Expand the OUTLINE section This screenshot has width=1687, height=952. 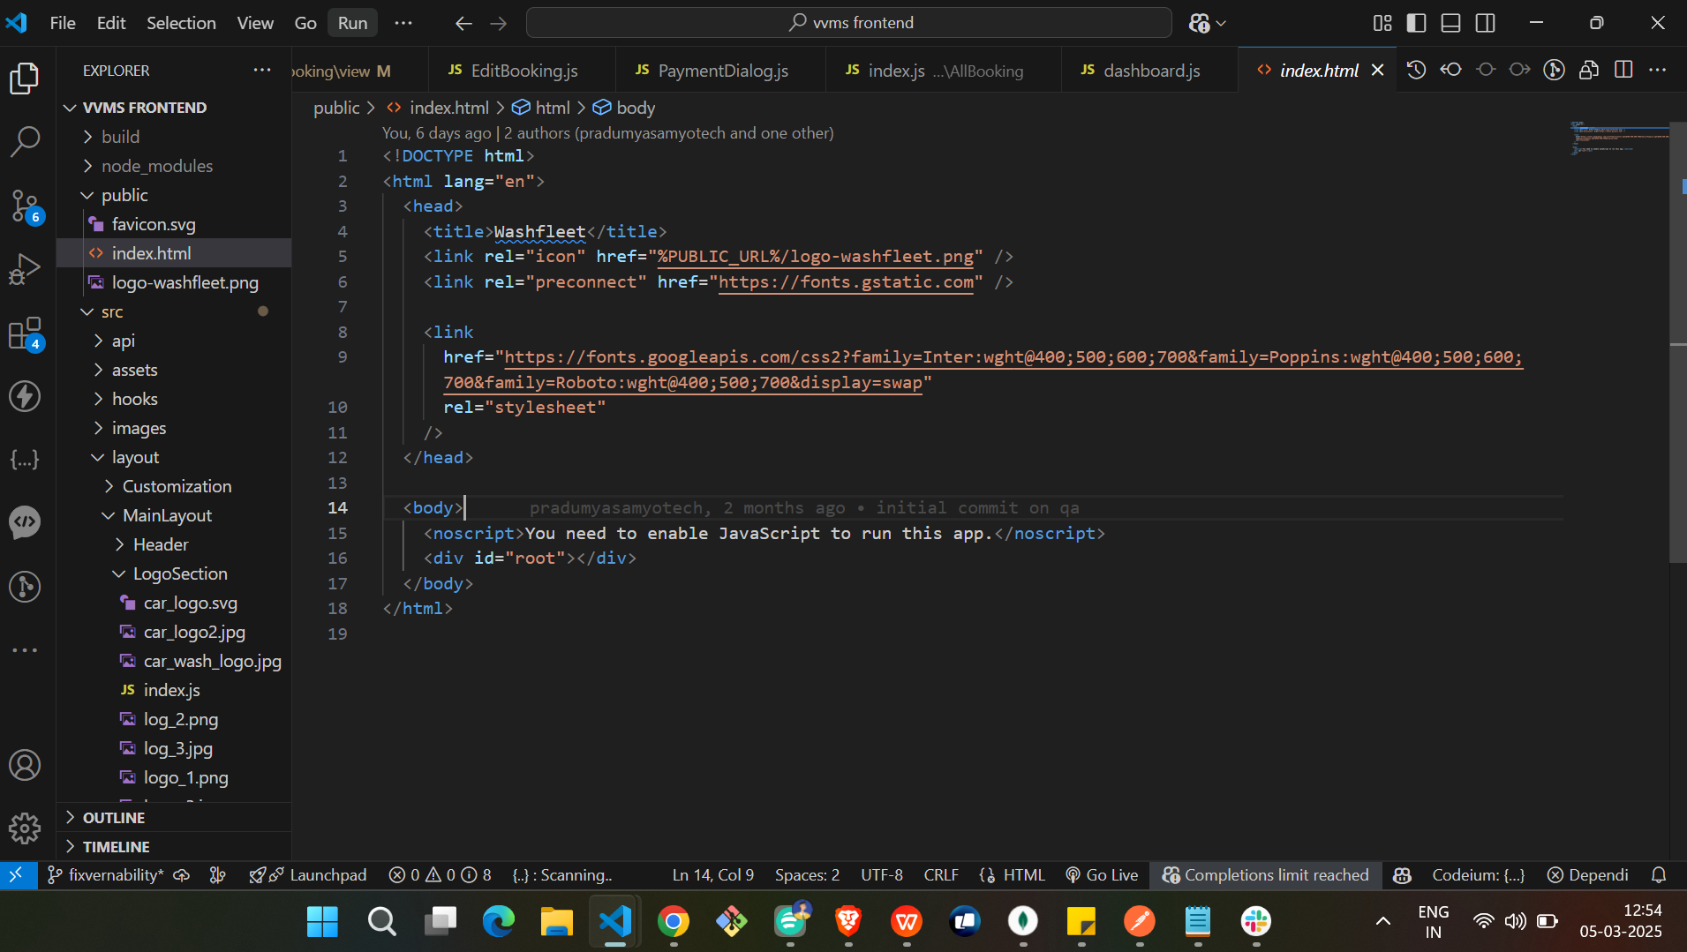pos(113,818)
